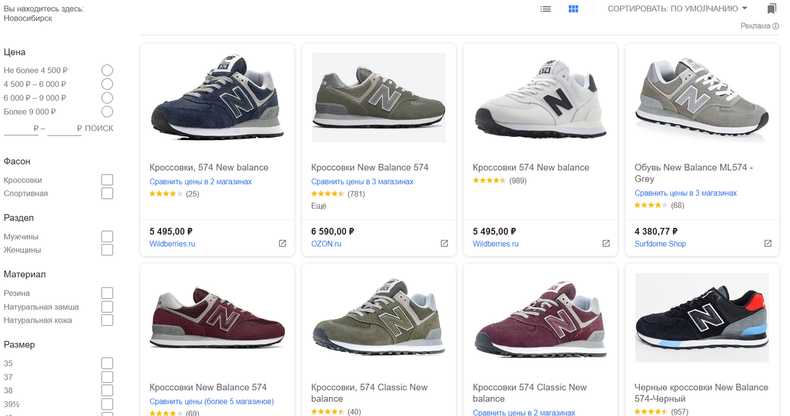Visit Wildberries.ru link under navy sneaker

point(172,244)
